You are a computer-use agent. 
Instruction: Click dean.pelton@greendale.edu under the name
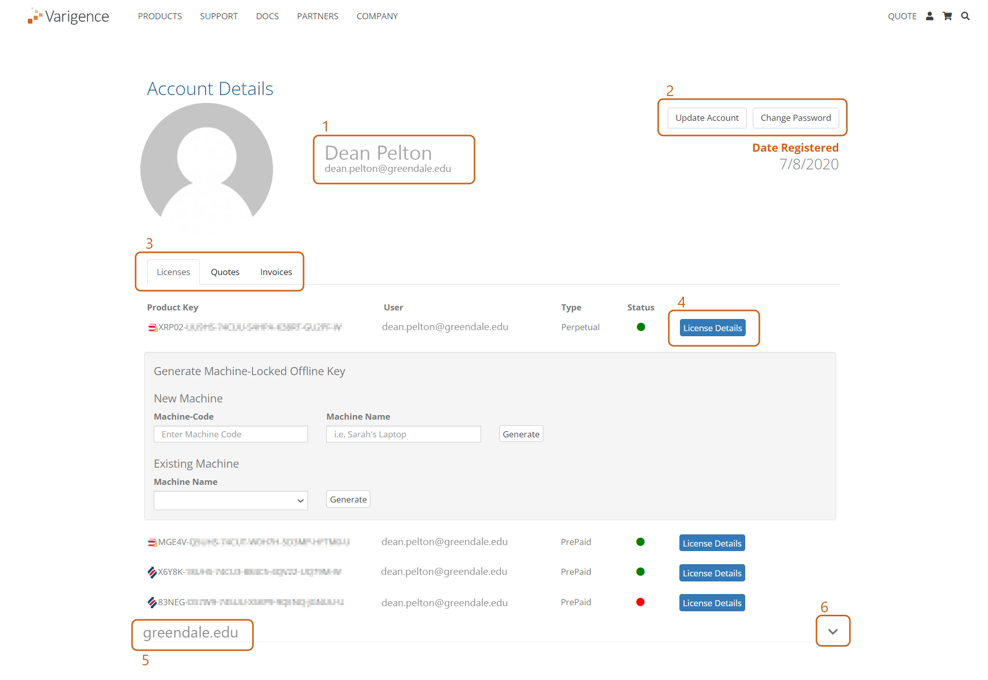[388, 168]
